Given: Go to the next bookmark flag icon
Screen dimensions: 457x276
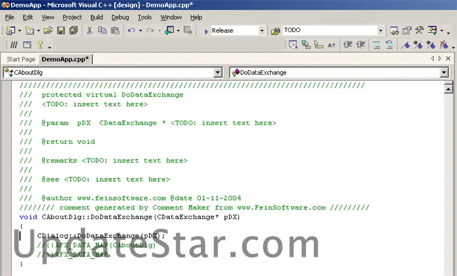Looking at the screenshot, I should (418, 45).
